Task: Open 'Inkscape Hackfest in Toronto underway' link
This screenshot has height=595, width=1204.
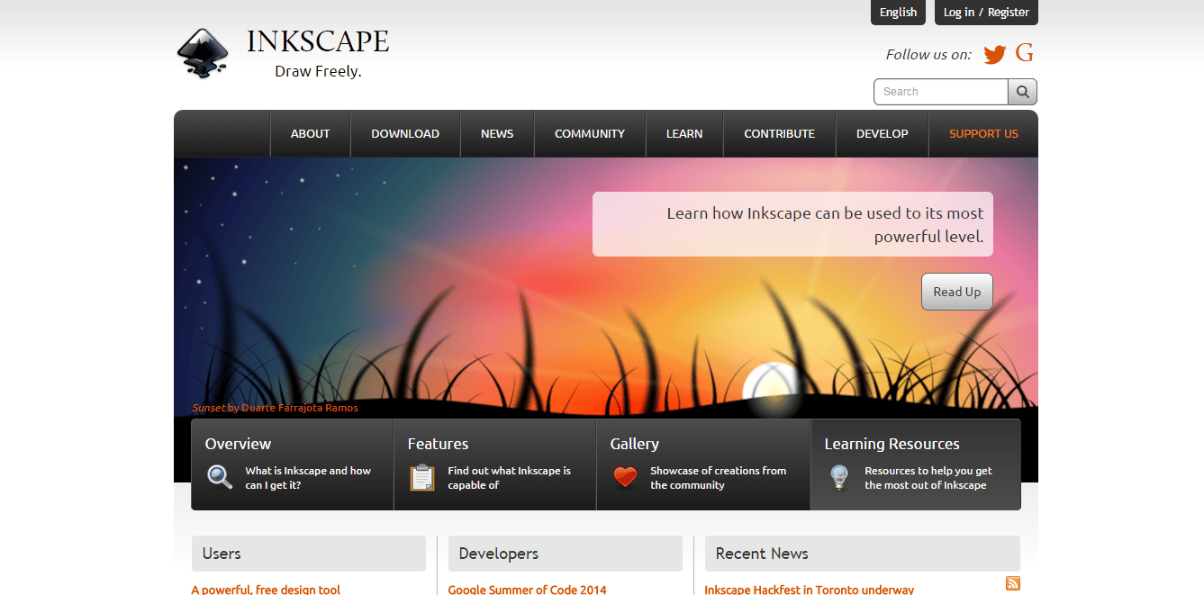Action: pyautogui.click(x=810, y=590)
